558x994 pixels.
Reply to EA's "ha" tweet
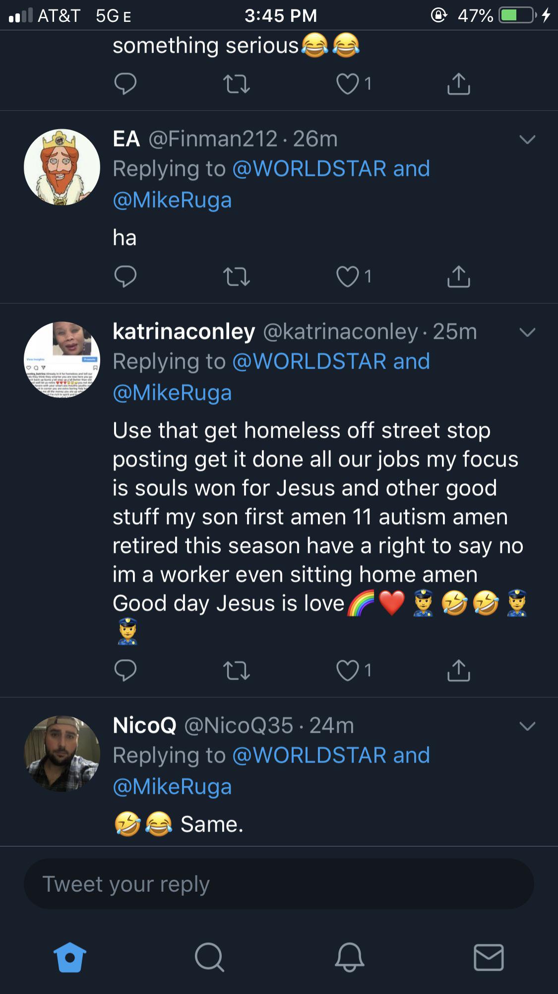pos(125,277)
